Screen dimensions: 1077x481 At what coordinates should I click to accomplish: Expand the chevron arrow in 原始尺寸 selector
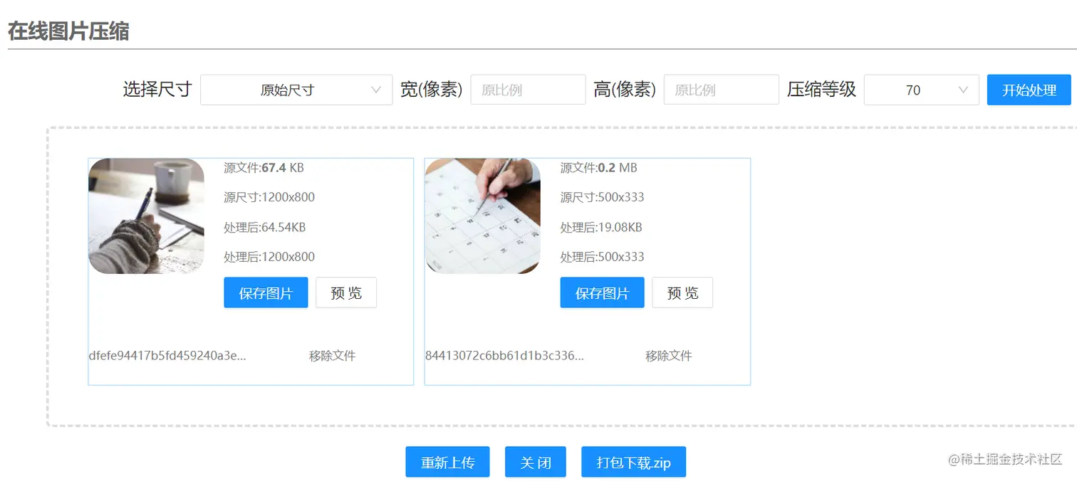[377, 90]
